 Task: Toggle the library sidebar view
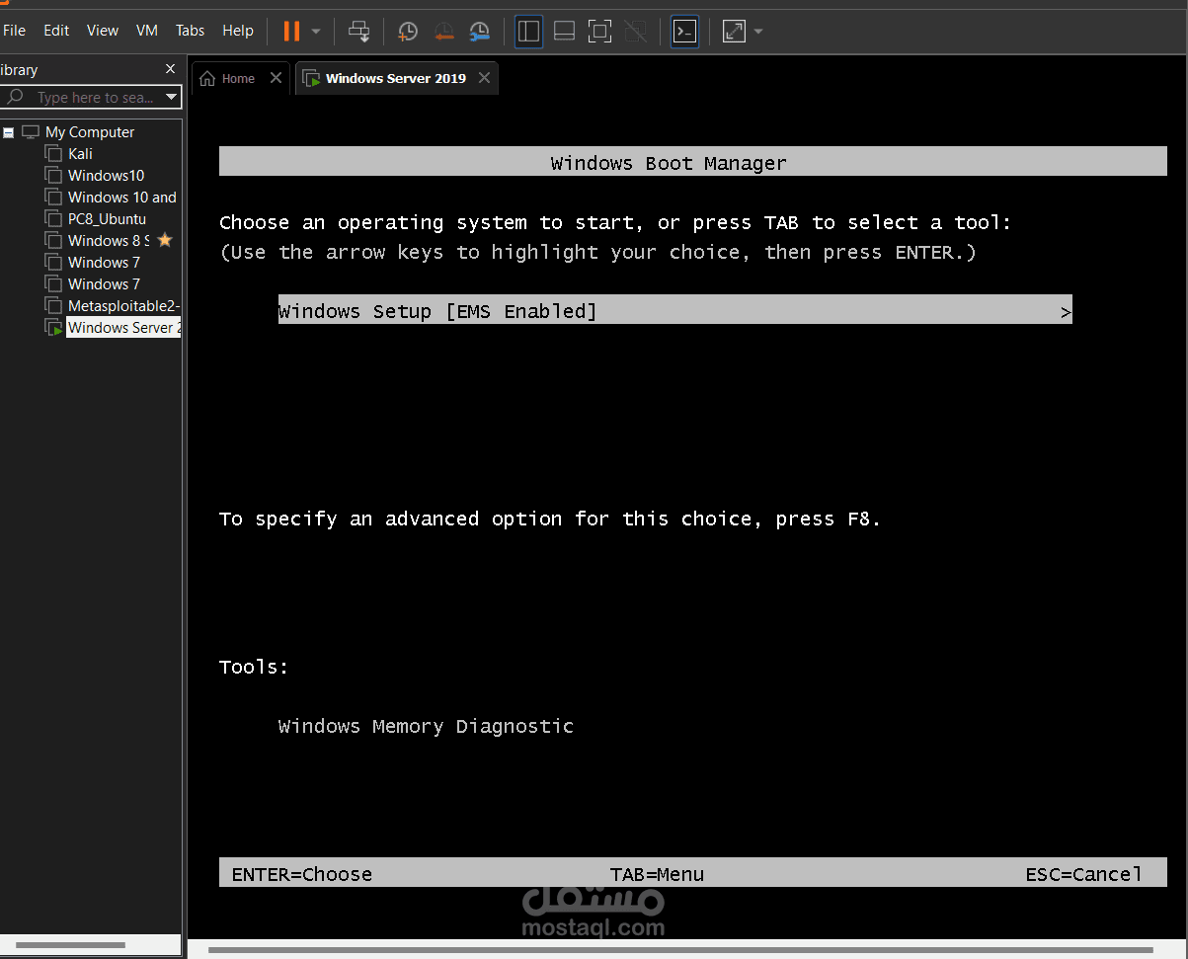click(x=529, y=32)
